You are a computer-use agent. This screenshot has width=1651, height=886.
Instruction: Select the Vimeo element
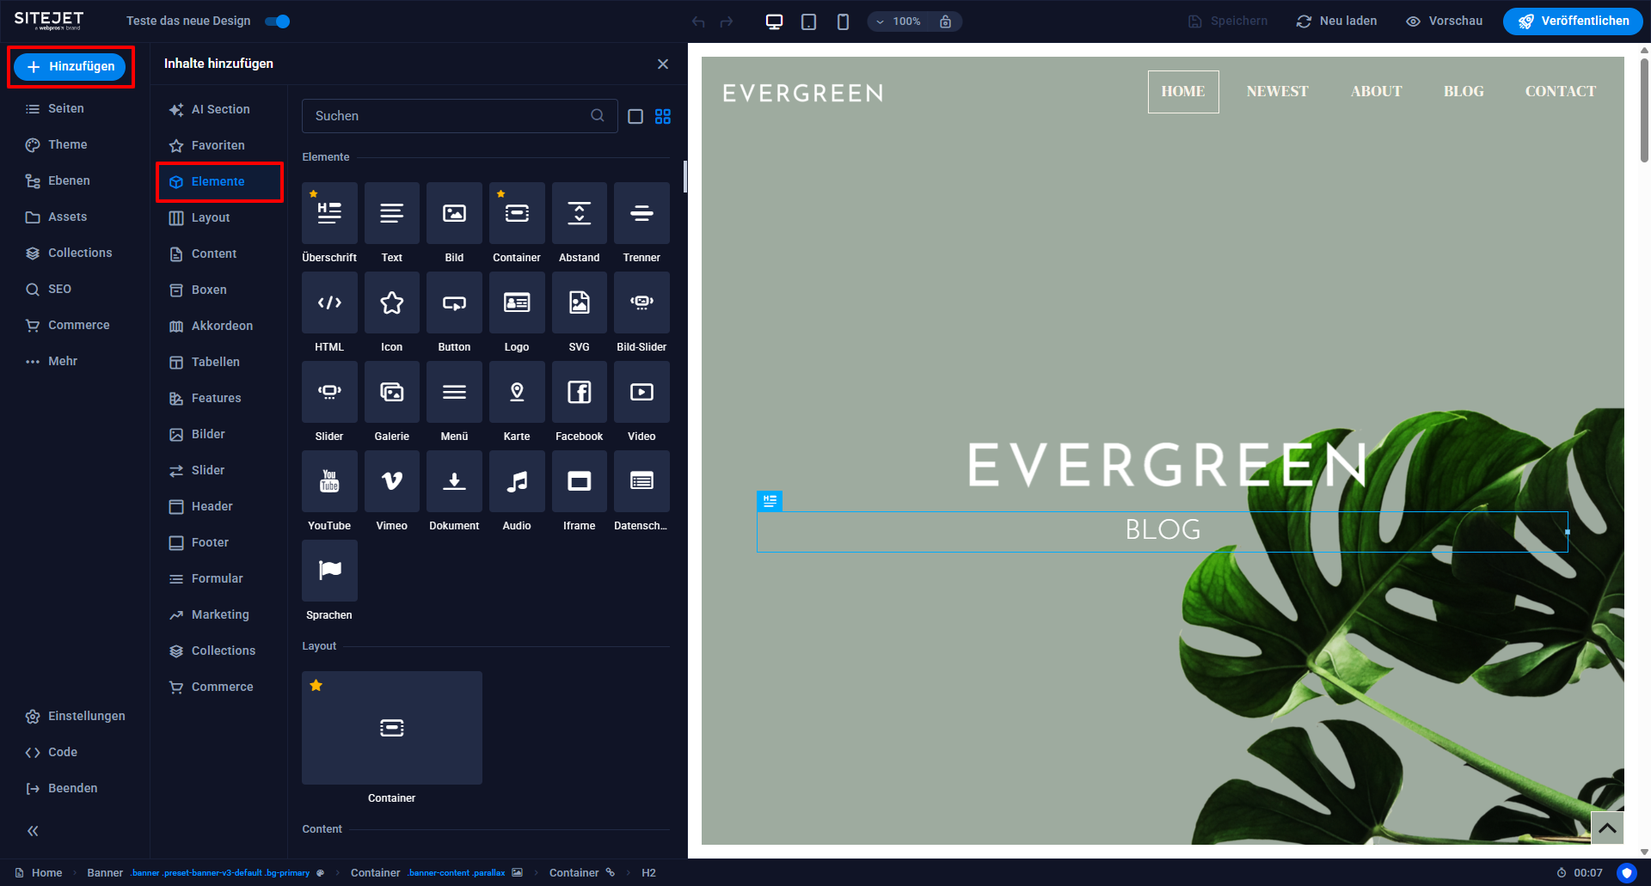click(392, 481)
